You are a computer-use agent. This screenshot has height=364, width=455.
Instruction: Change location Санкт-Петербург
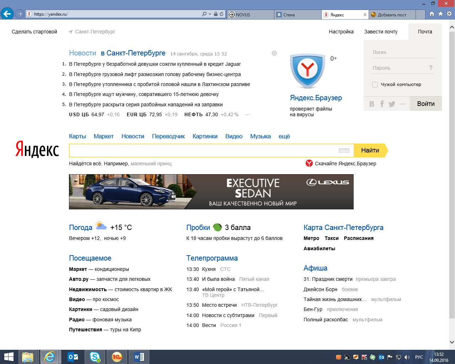[x=95, y=32]
